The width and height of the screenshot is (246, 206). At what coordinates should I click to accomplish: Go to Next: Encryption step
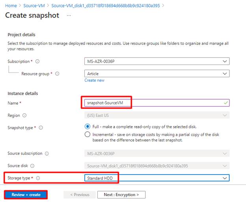click(x=121, y=195)
